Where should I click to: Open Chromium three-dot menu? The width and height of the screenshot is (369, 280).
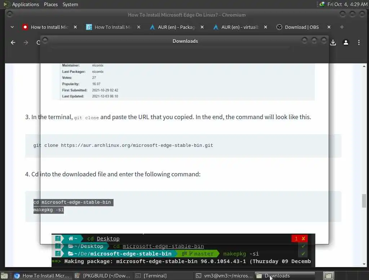coord(359,42)
